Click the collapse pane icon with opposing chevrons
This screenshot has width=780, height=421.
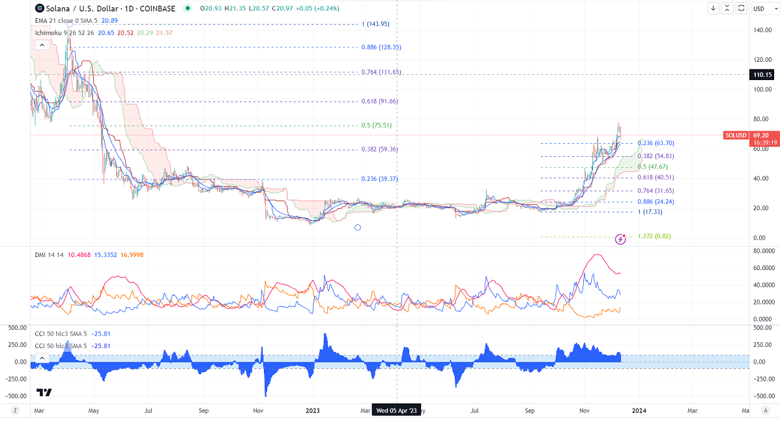click(x=727, y=8)
